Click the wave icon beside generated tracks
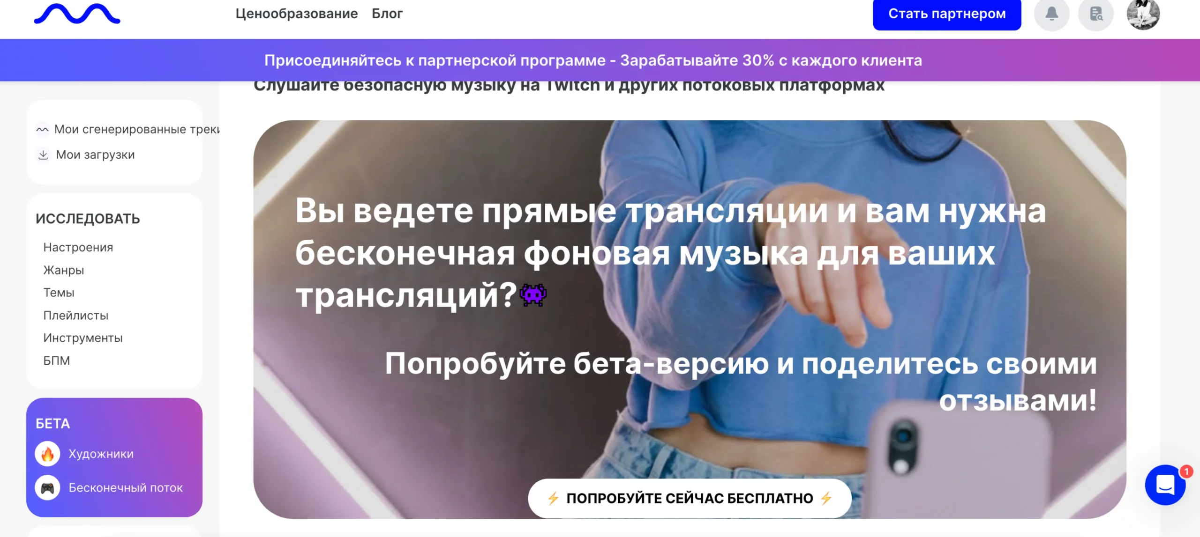This screenshot has height=537, width=1200. tap(42, 129)
